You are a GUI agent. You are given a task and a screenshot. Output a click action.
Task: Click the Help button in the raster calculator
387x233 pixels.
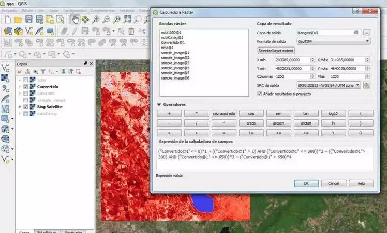point(361,183)
